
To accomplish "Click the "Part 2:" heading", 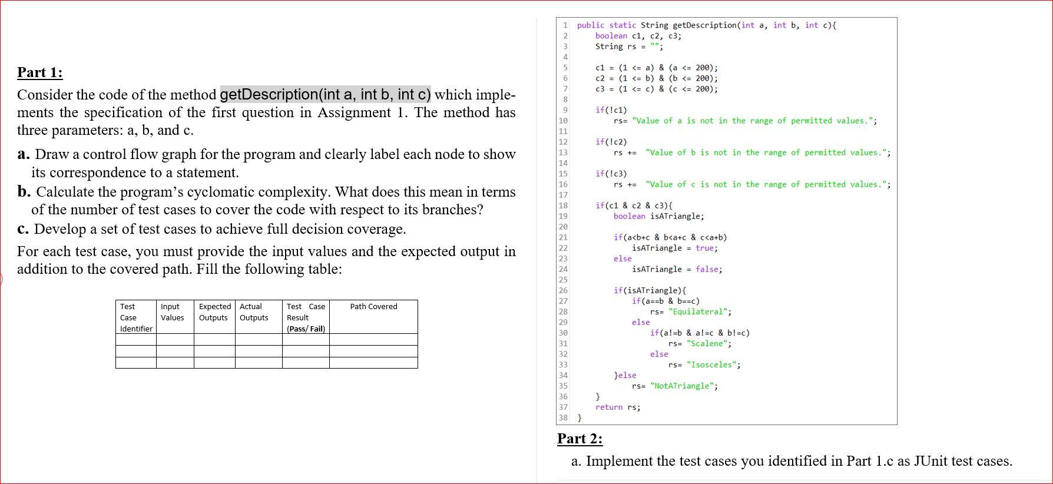I will [x=580, y=439].
